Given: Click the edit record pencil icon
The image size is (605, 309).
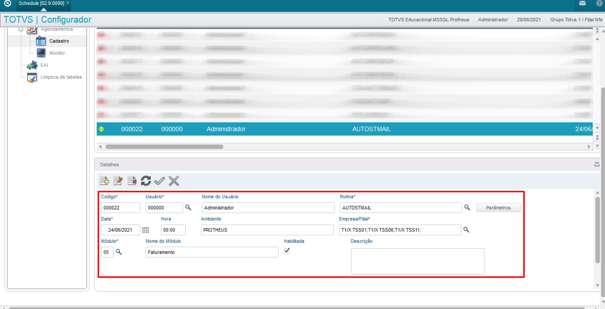Looking at the screenshot, I should 118,181.
